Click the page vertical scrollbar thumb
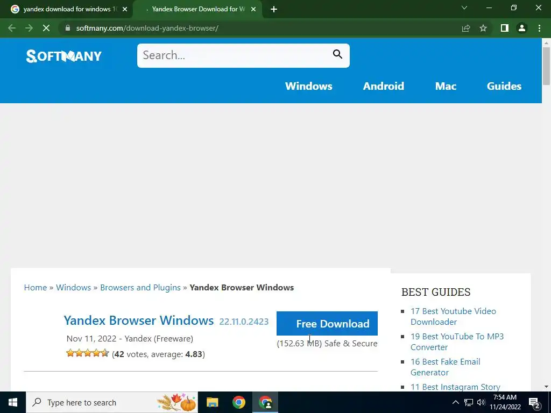Viewport: 551px width, 413px height. (x=546, y=66)
